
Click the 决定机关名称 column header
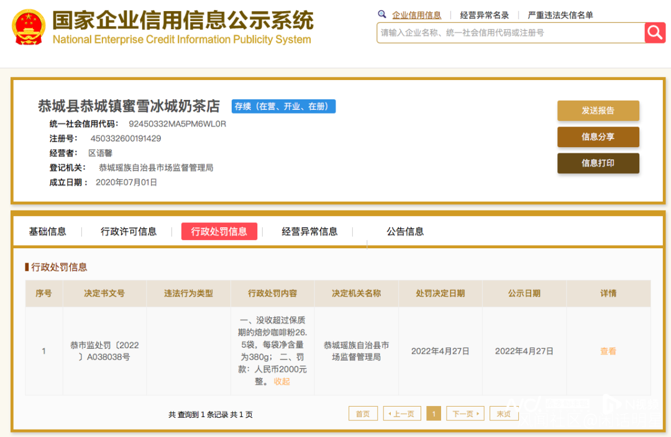[x=356, y=294]
